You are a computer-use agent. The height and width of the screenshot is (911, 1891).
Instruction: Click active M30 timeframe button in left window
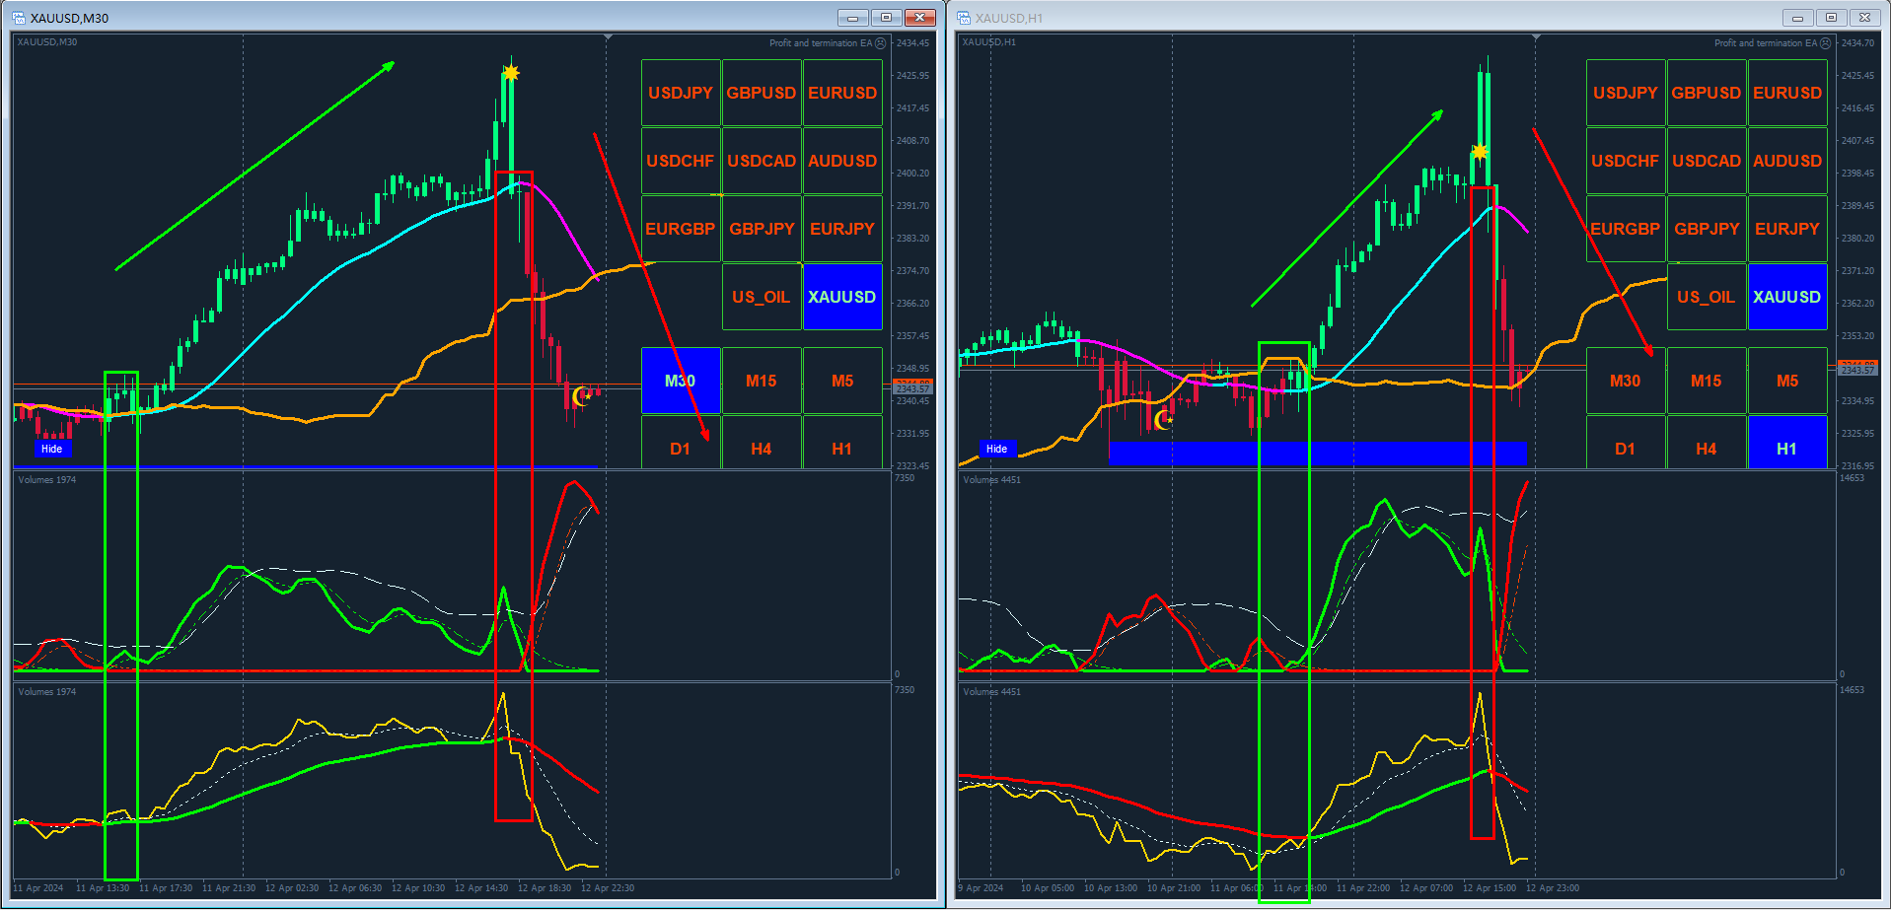[x=681, y=381]
